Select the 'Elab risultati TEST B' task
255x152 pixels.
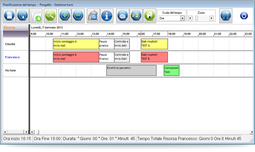[x=154, y=57]
